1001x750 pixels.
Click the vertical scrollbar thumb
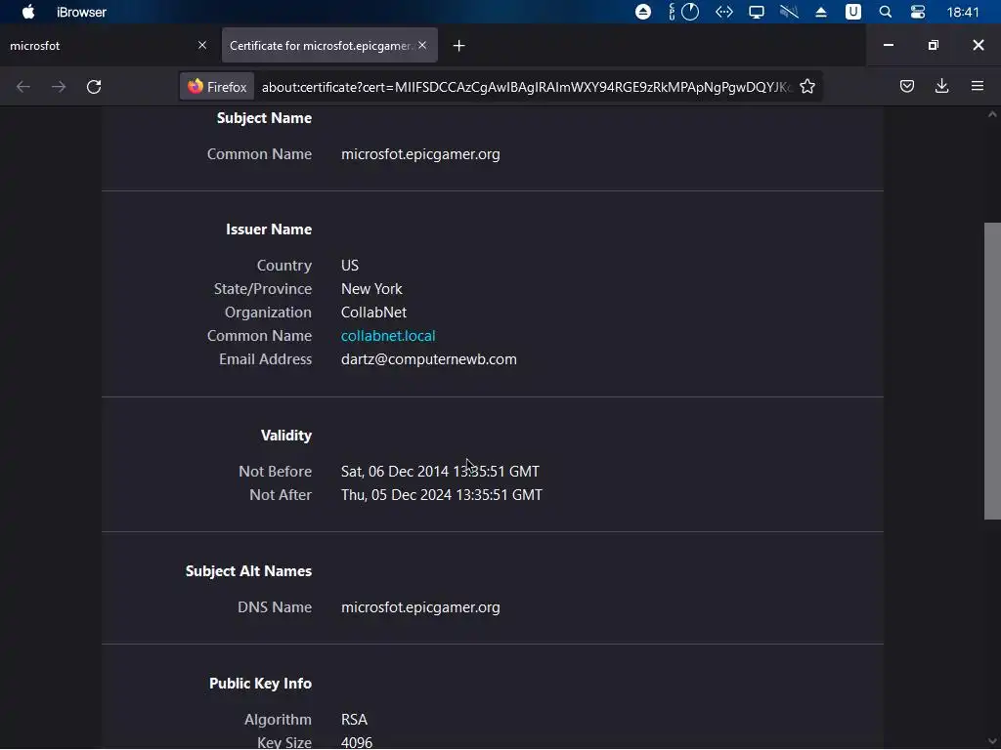click(992, 371)
